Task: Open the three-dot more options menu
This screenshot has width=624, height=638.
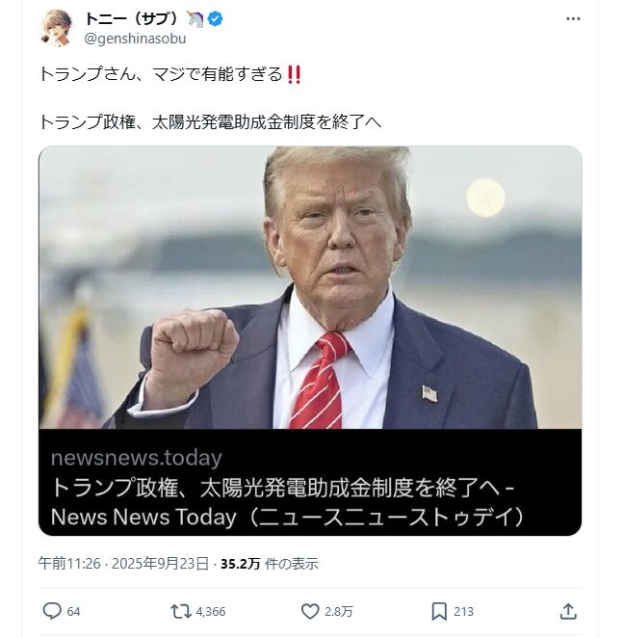Action: tap(573, 18)
